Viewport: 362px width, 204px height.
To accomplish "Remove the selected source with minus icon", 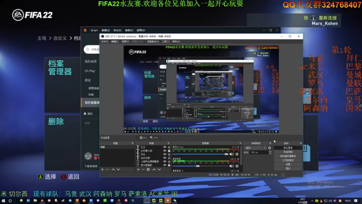I will point(143,170).
